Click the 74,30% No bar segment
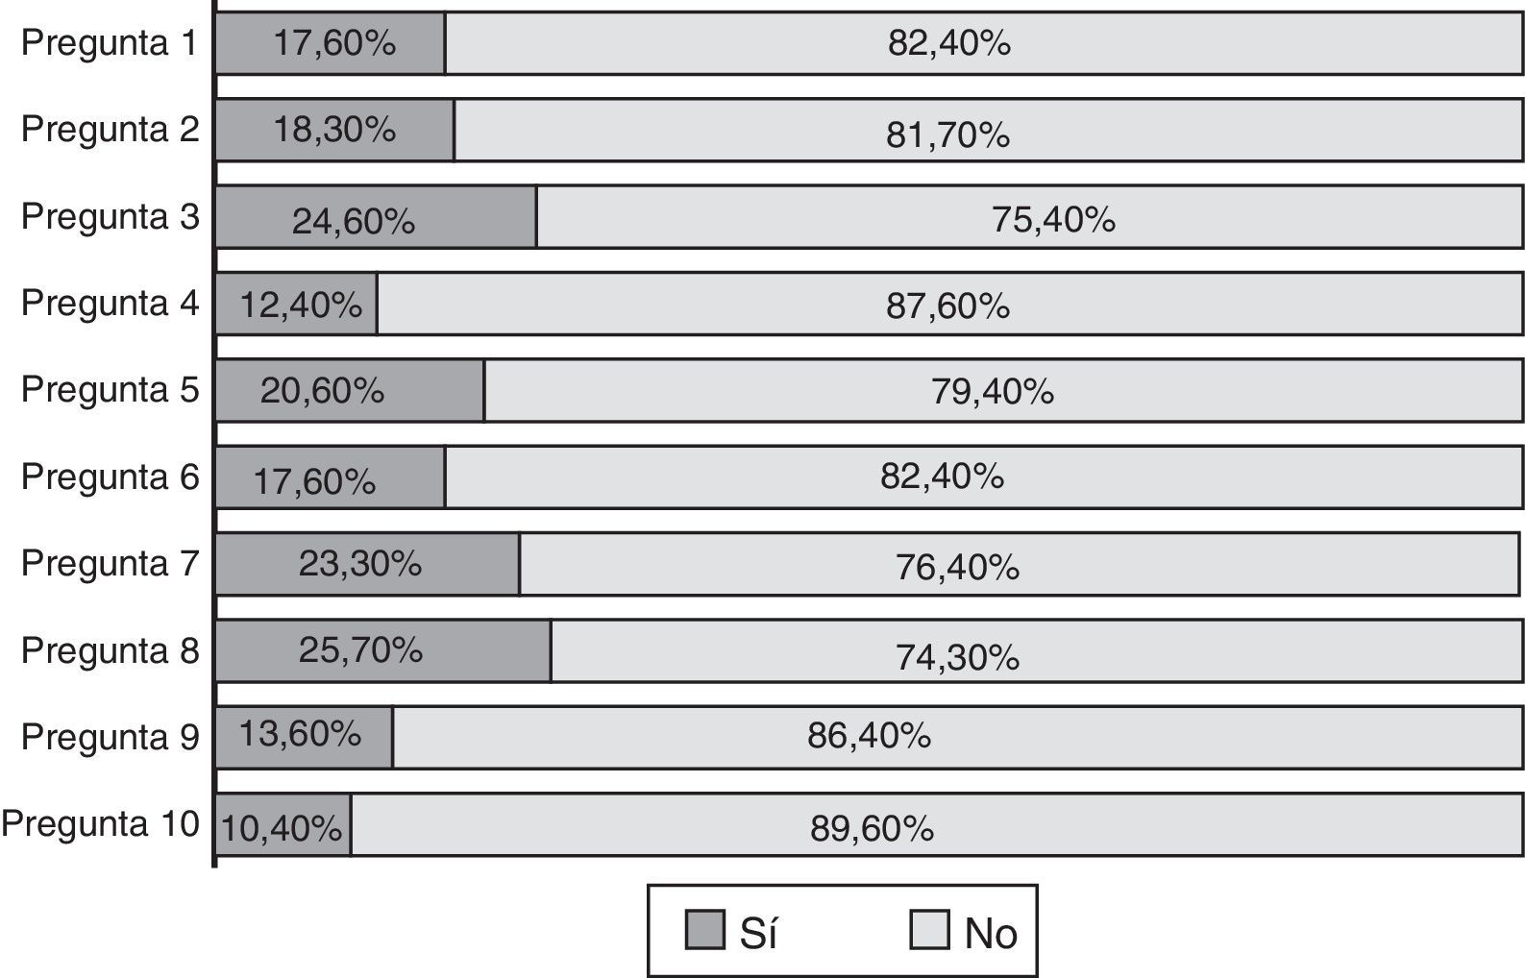 1036,651
